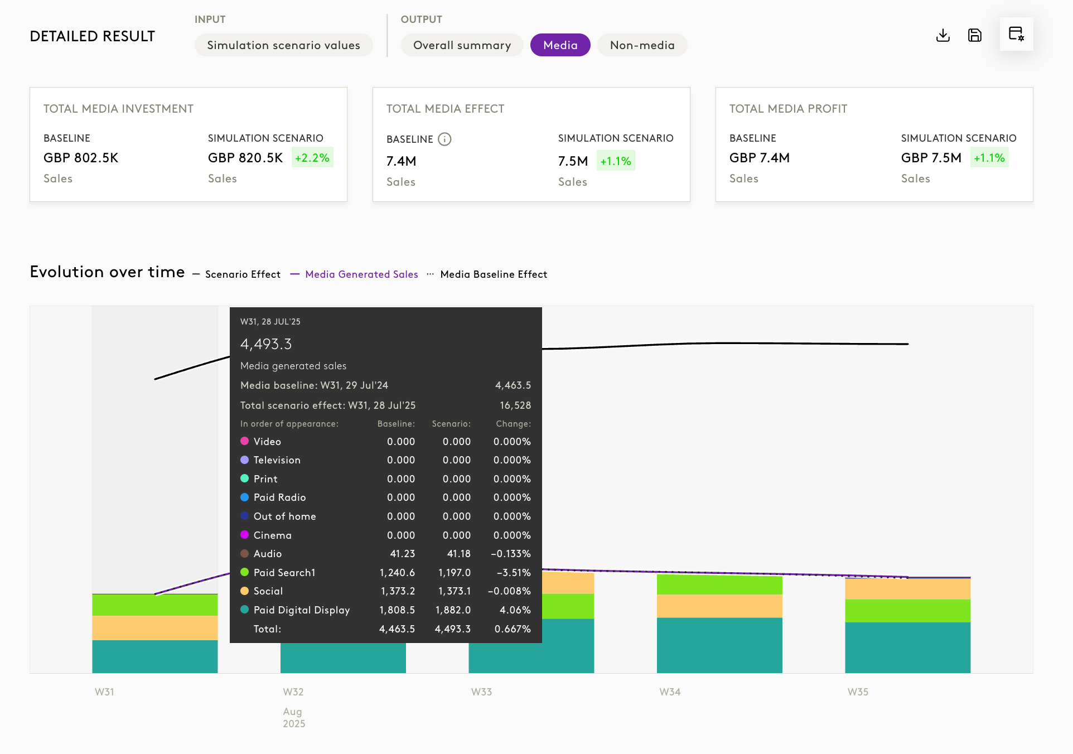Click the W35 stacked bar
1073x754 pixels.
click(907, 625)
